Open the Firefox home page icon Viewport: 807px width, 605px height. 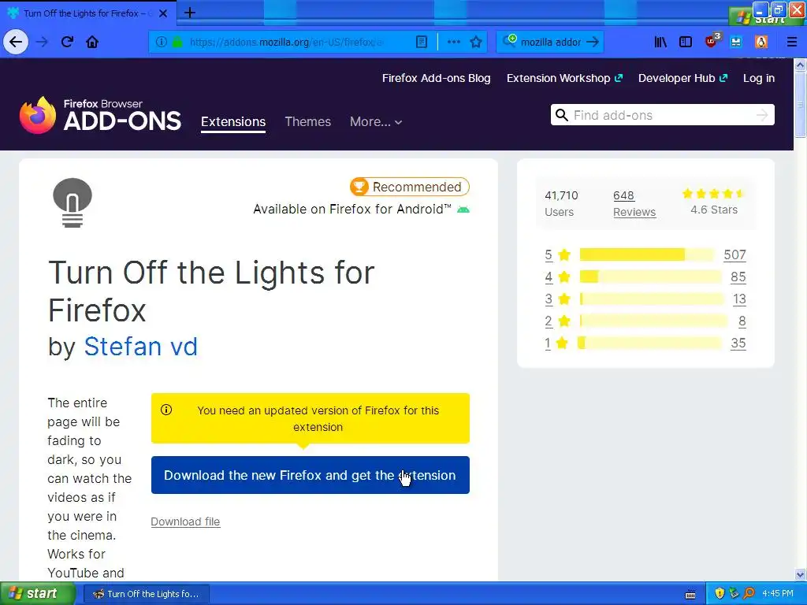click(92, 42)
